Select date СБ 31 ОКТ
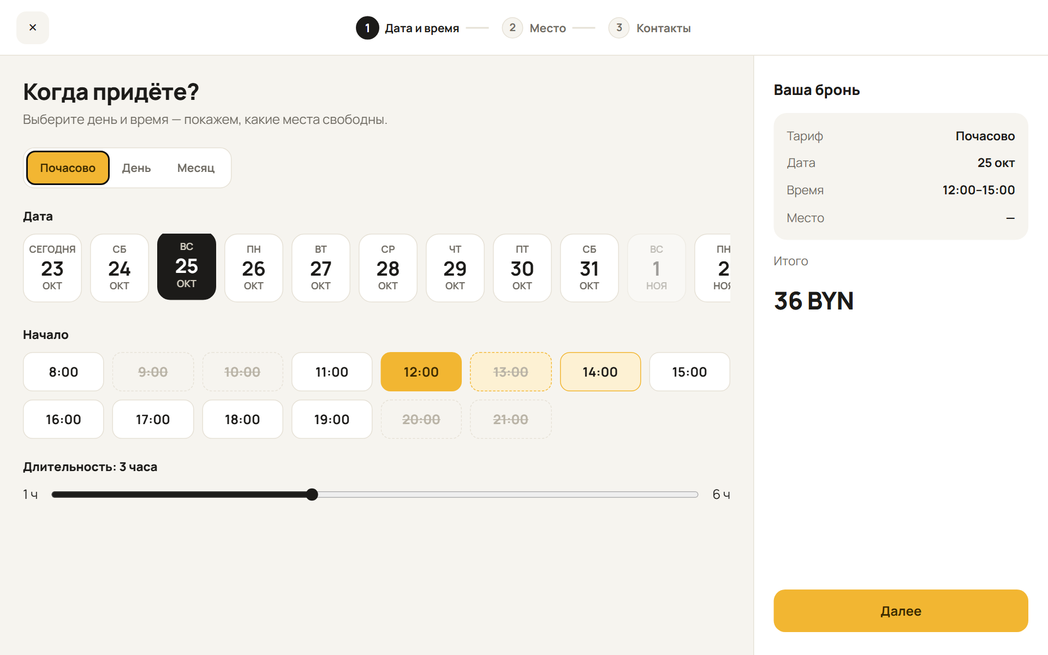This screenshot has width=1048, height=655. (589, 268)
